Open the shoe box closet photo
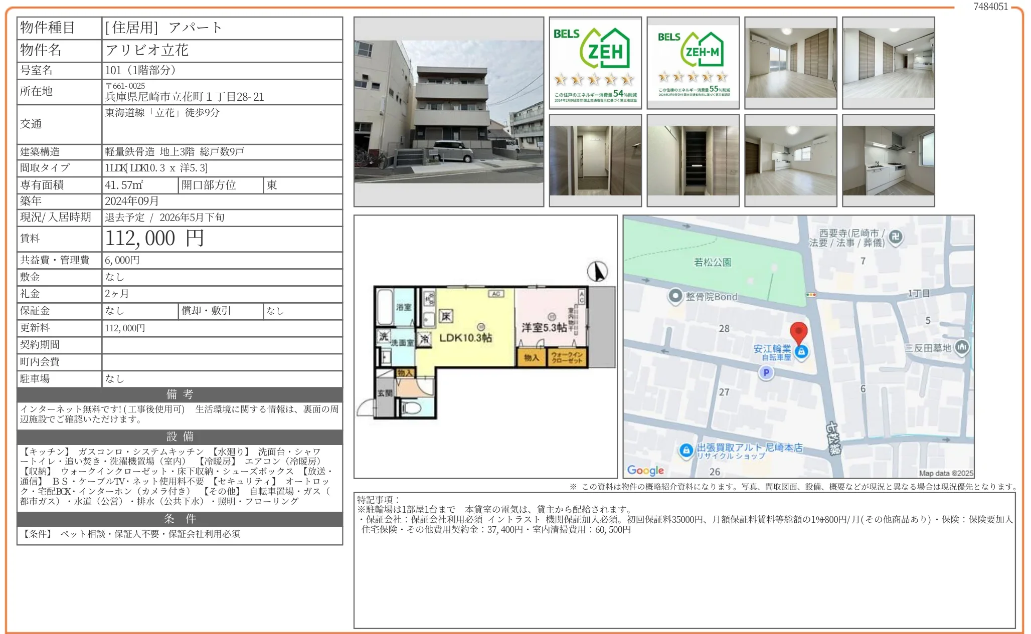 693,160
